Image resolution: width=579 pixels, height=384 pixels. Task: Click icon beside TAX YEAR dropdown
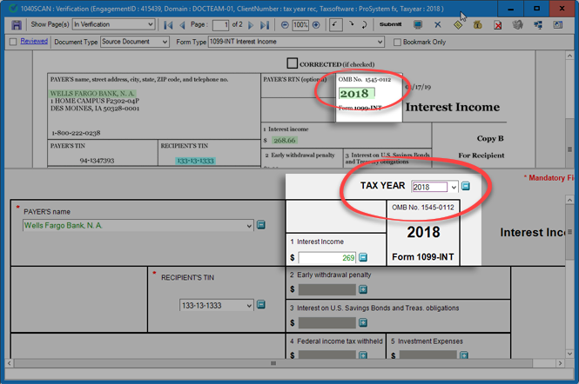tap(466, 186)
